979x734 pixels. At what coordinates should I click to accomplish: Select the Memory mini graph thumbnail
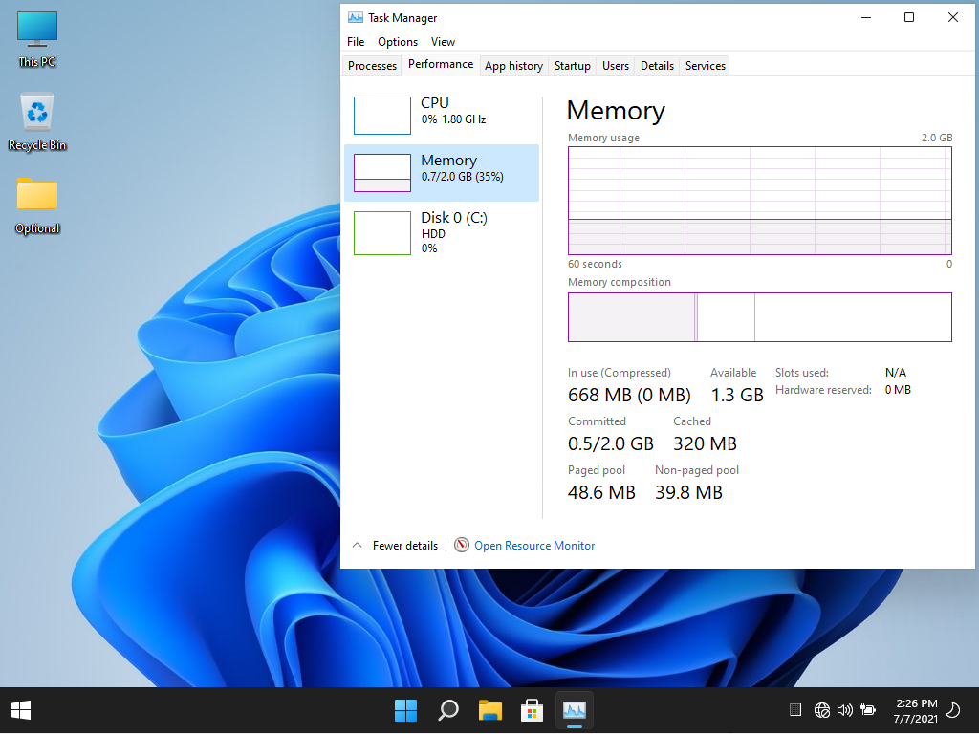[x=382, y=173]
